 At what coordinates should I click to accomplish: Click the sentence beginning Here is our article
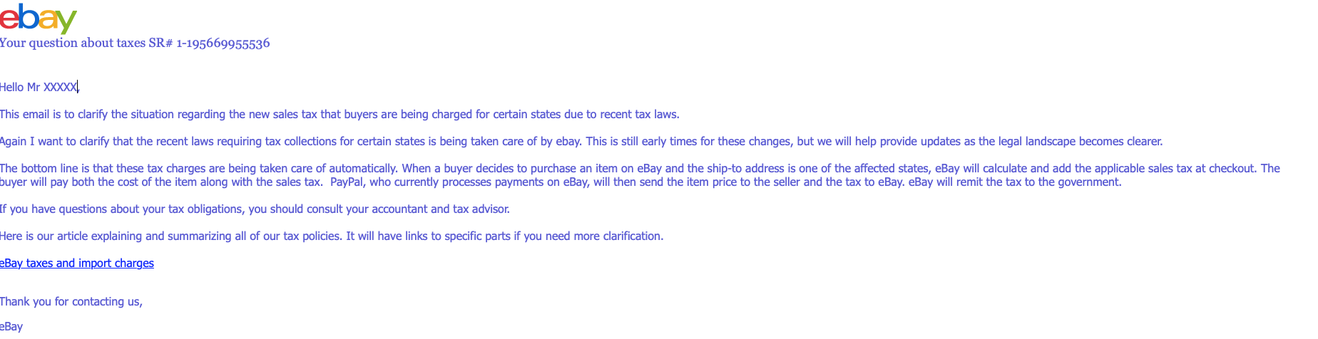pos(332,236)
